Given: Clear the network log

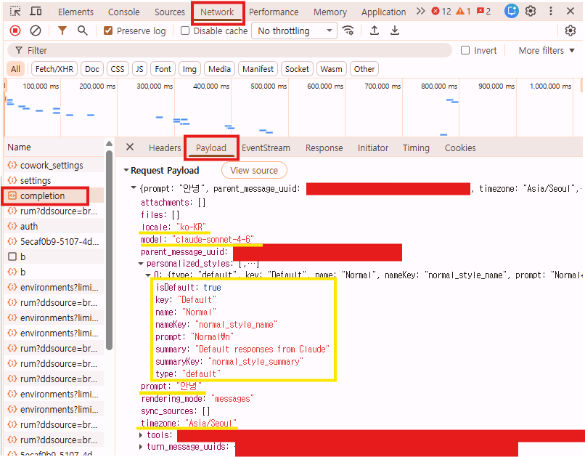Looking at the screenshot, I should 35,30.
